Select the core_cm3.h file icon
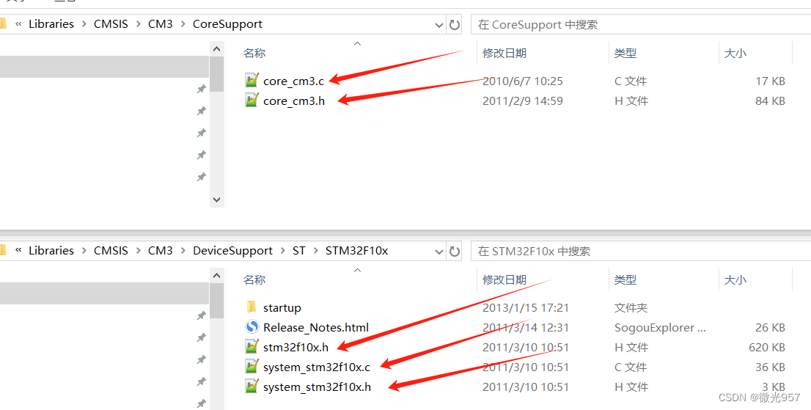This screenshot has width=811, height=410. point(252,100)
